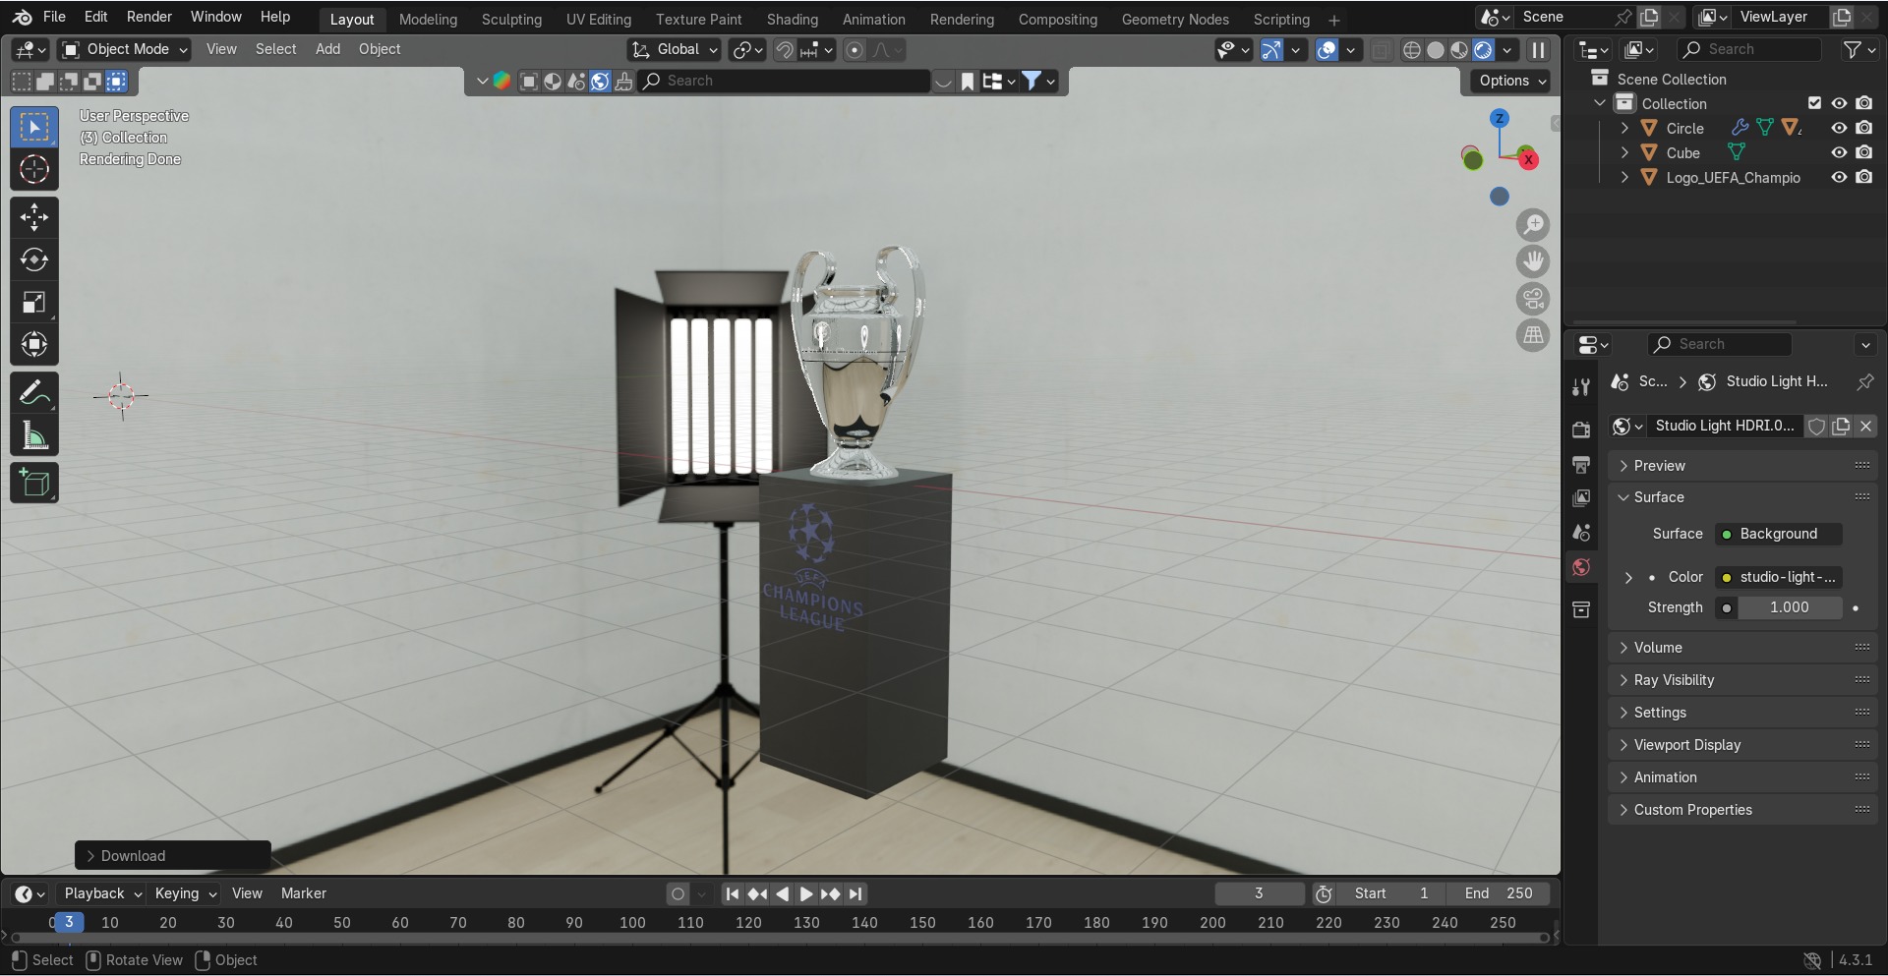Uncheck the Collection exclude checkbox
The image size is (1888, 976).
(x=1814, y=103)
